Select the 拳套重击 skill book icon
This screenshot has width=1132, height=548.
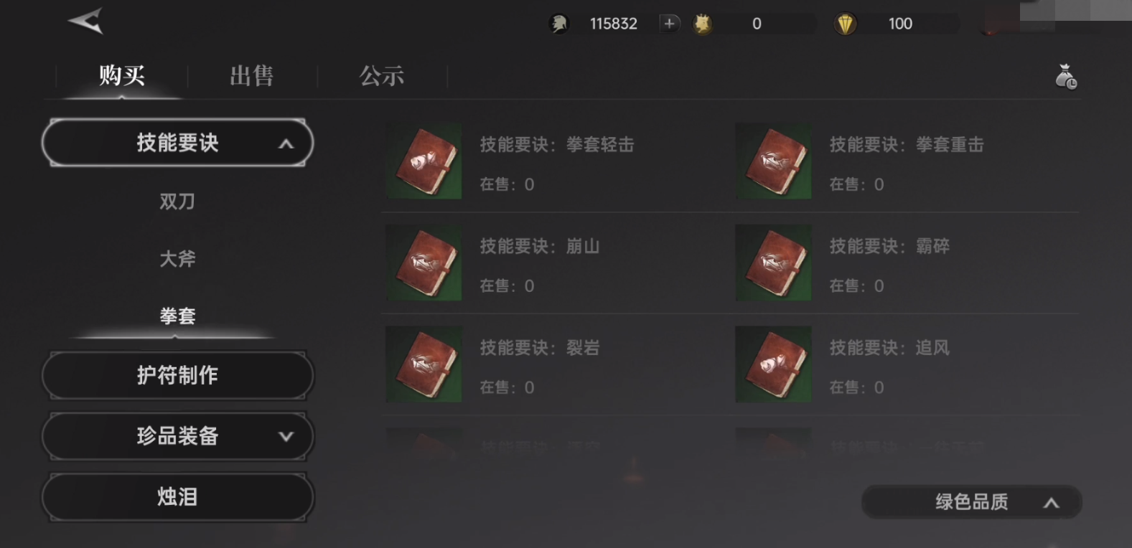(773, 161)
